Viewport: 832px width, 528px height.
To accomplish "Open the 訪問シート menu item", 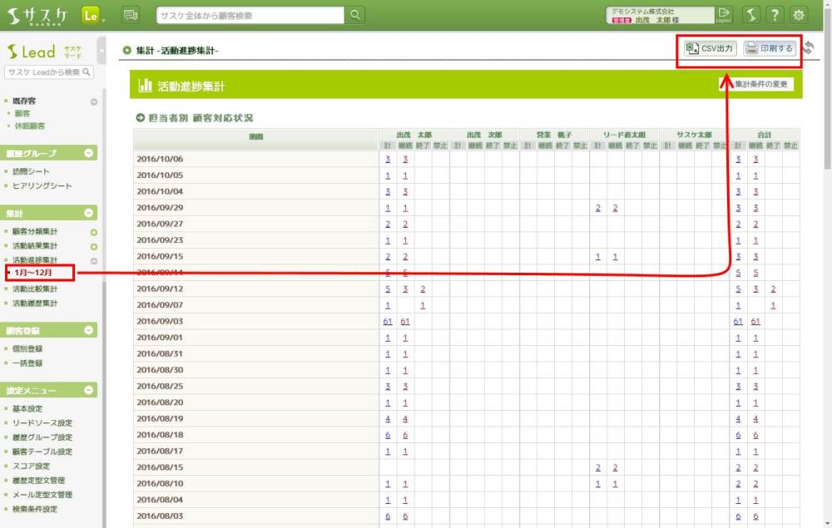I will pyautogui.click(x=32, y=171).
